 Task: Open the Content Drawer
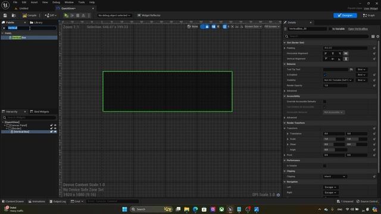tap(13, 202)
